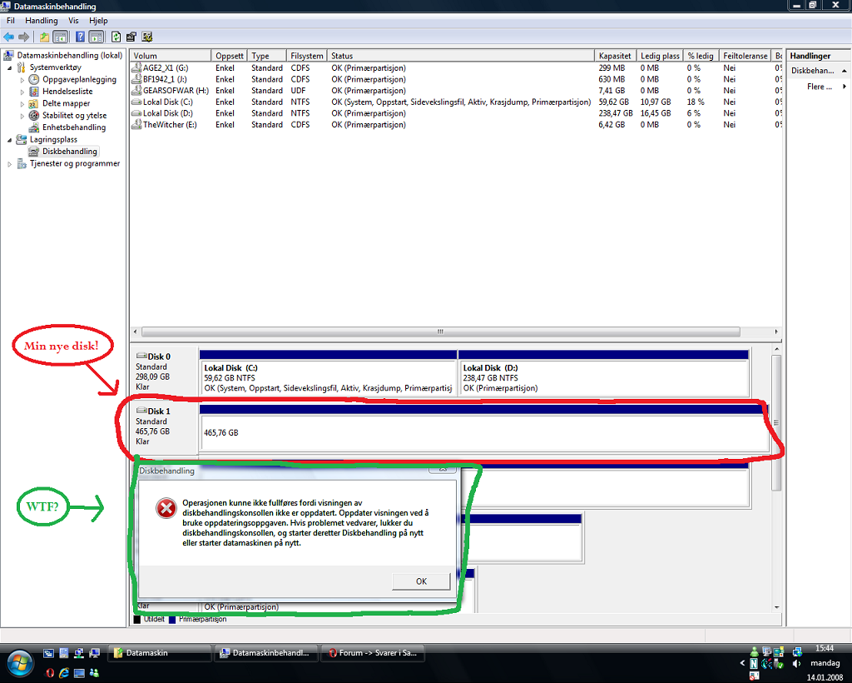The image size is (852, 683).
Task: Select the TheWitcher (E:) volume row
Action: [455, 125]
